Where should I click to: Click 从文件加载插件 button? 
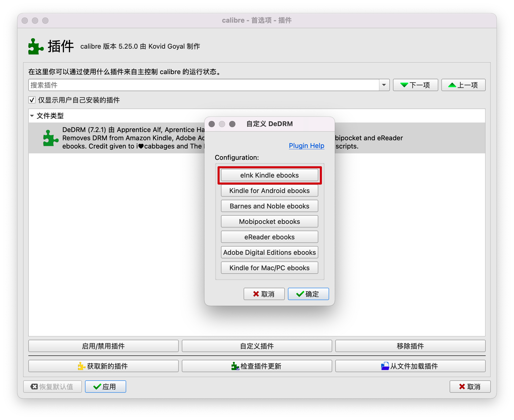coord(410,366)
